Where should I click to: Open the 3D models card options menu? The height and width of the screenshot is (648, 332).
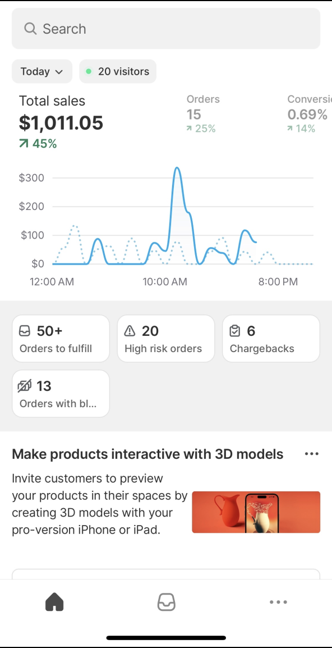[312, 454]
